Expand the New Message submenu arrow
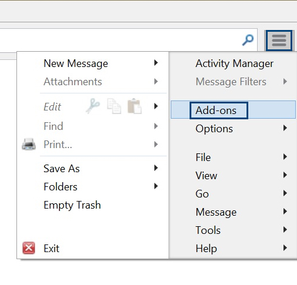 click(156, 63)
